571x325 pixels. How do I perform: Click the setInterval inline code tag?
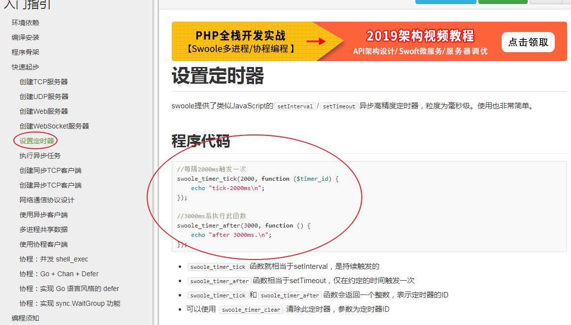pyautogui.click(x=295, y=106)
